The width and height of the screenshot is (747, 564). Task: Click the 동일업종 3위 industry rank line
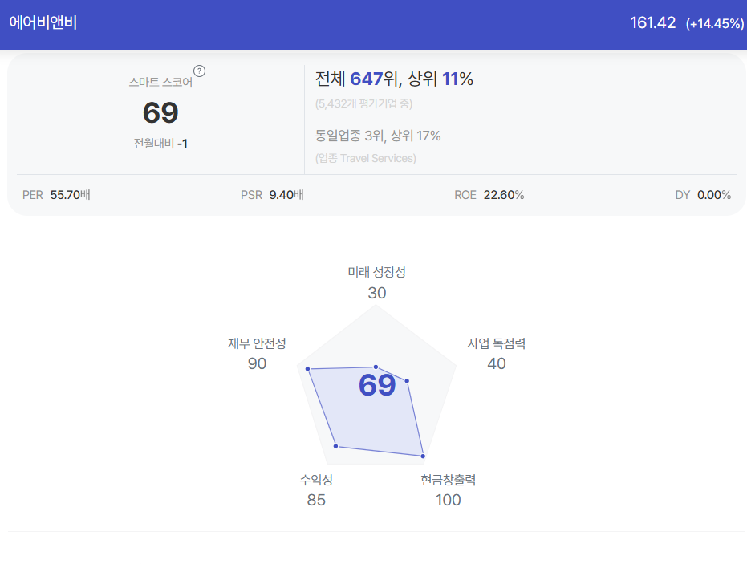pyautogui.click(x=378, y=136)
